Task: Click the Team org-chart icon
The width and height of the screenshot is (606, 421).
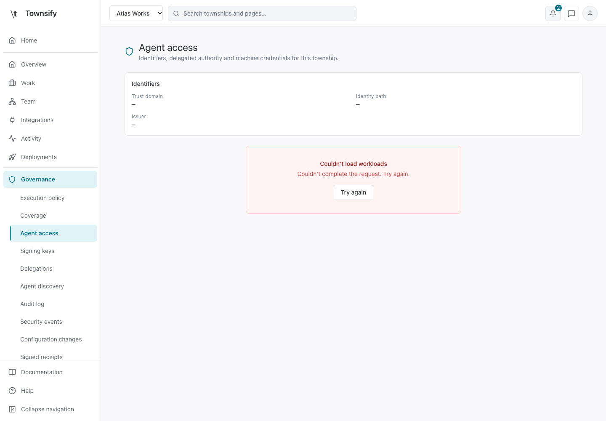Action: pyautogui.click(x=12, y=101)
